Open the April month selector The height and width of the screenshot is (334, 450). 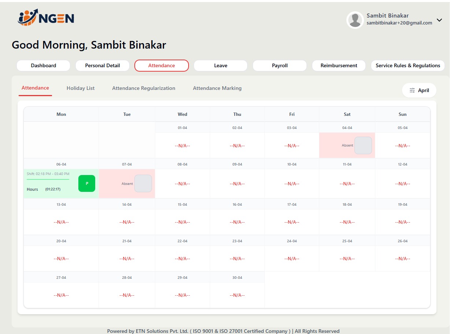[x=419, y=90]
